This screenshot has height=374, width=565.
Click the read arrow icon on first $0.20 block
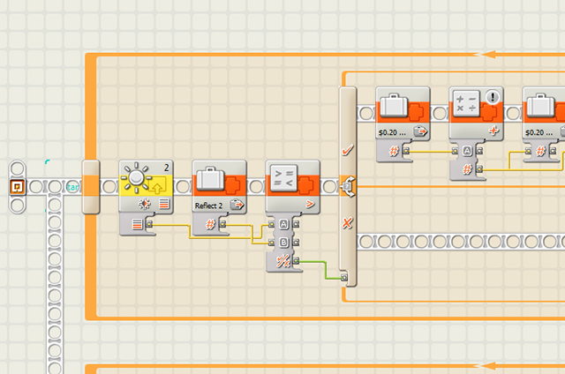click(420, 131)
